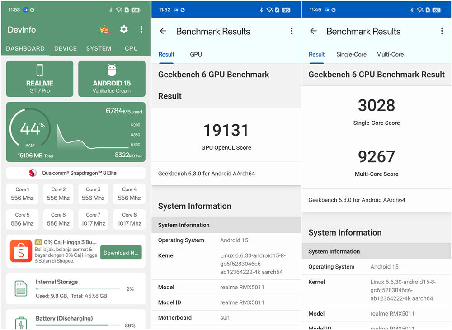Viewport: 452px width, 330px height.
Task: Tap Kernel row in CPU benchmark info
Action: 377,290
